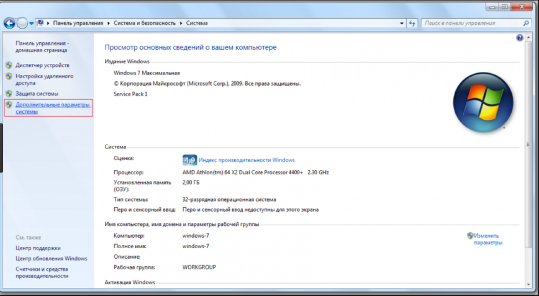Screen dimensions: 539x296
Task: Click the refresh button beside the address bar
Action: [x=412, y=23]
